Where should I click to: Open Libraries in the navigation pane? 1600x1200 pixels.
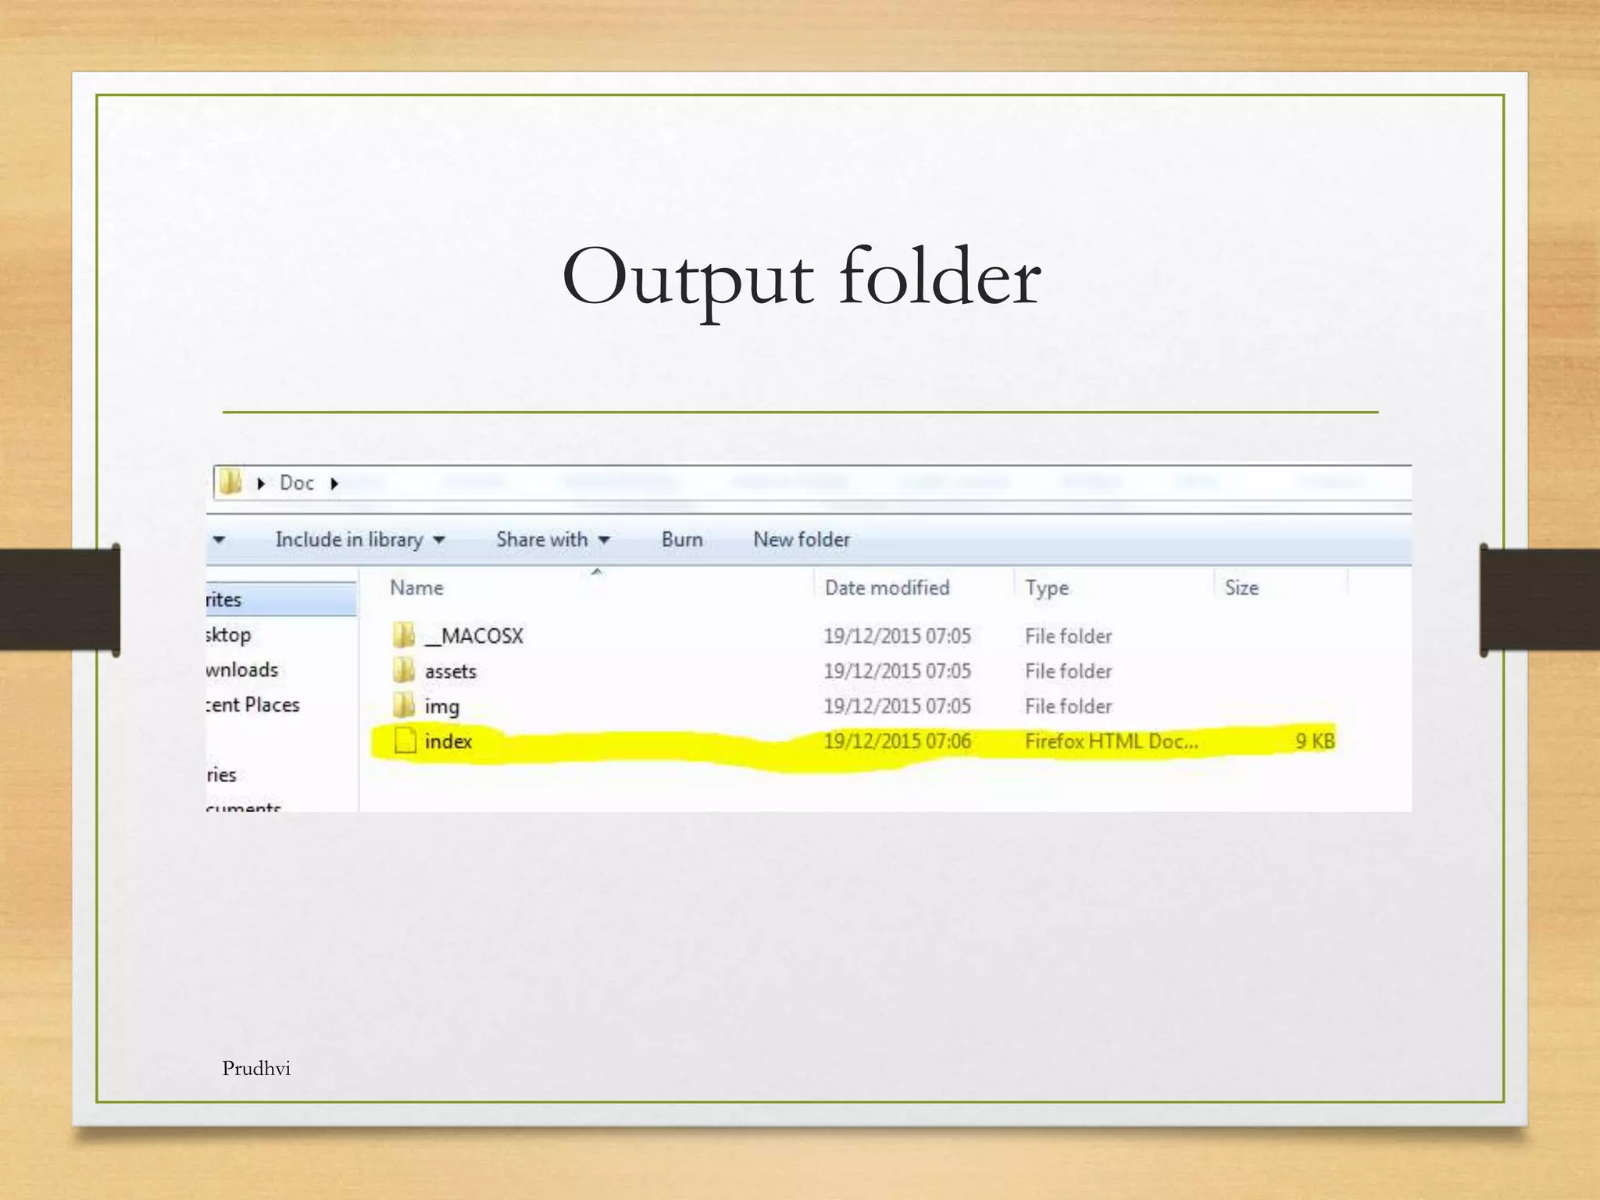point(221,775)
